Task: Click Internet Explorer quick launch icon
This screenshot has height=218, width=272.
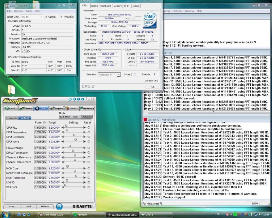Action: [29, 215]
